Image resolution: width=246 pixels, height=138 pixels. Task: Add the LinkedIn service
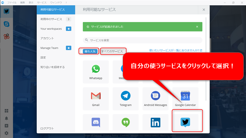156,122
